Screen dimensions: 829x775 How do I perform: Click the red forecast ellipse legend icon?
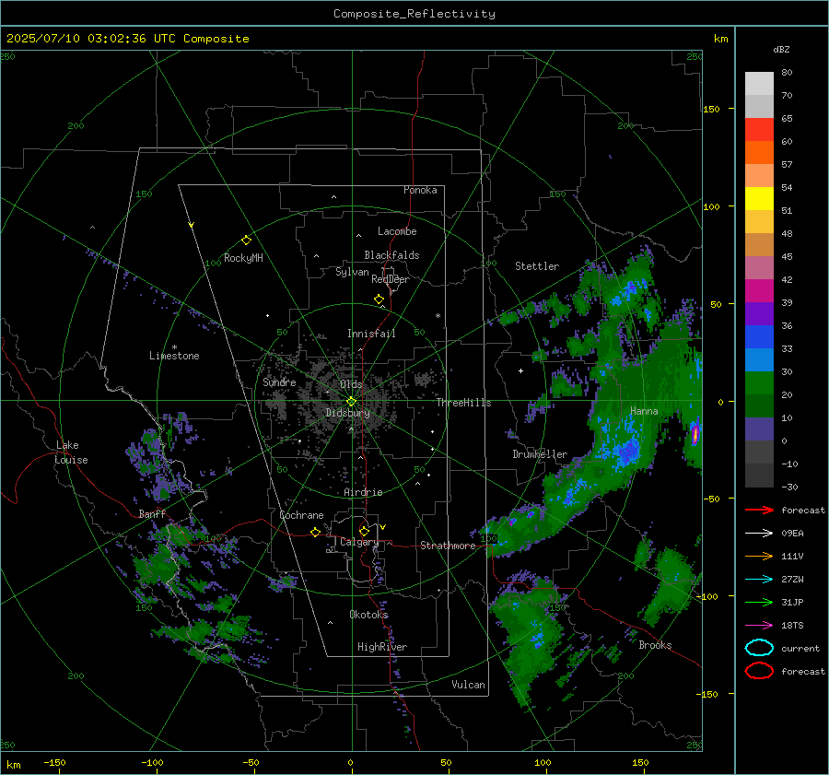pos(759,671)
